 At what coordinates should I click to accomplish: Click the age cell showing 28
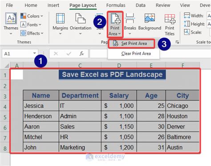coord(151,116)
